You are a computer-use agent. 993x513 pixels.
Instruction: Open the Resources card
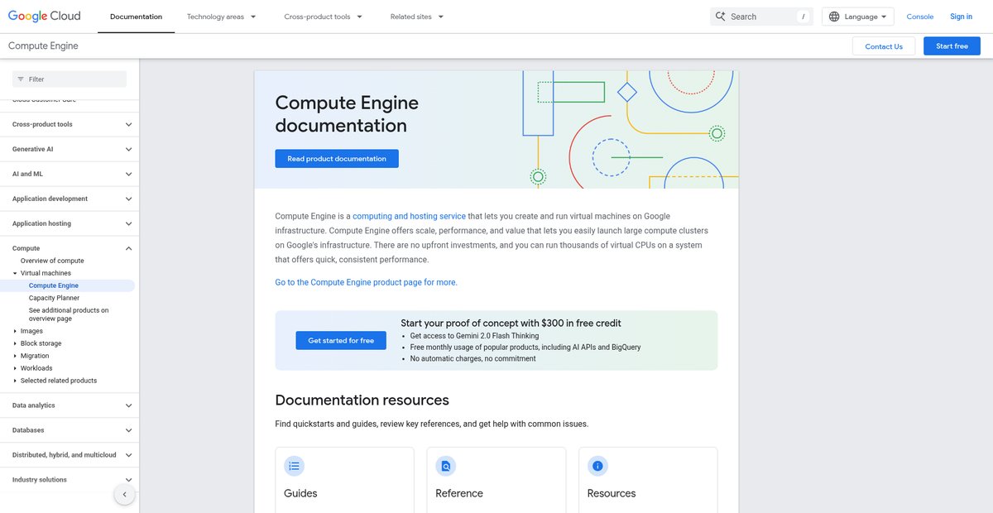(x=648, y=480)
